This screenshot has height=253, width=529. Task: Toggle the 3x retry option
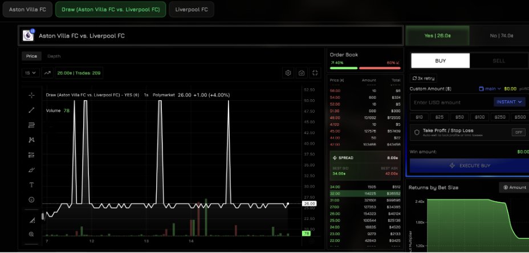pos(424,78)
